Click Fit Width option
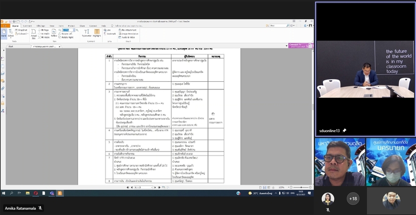416x215 pixels. (44, 34)
